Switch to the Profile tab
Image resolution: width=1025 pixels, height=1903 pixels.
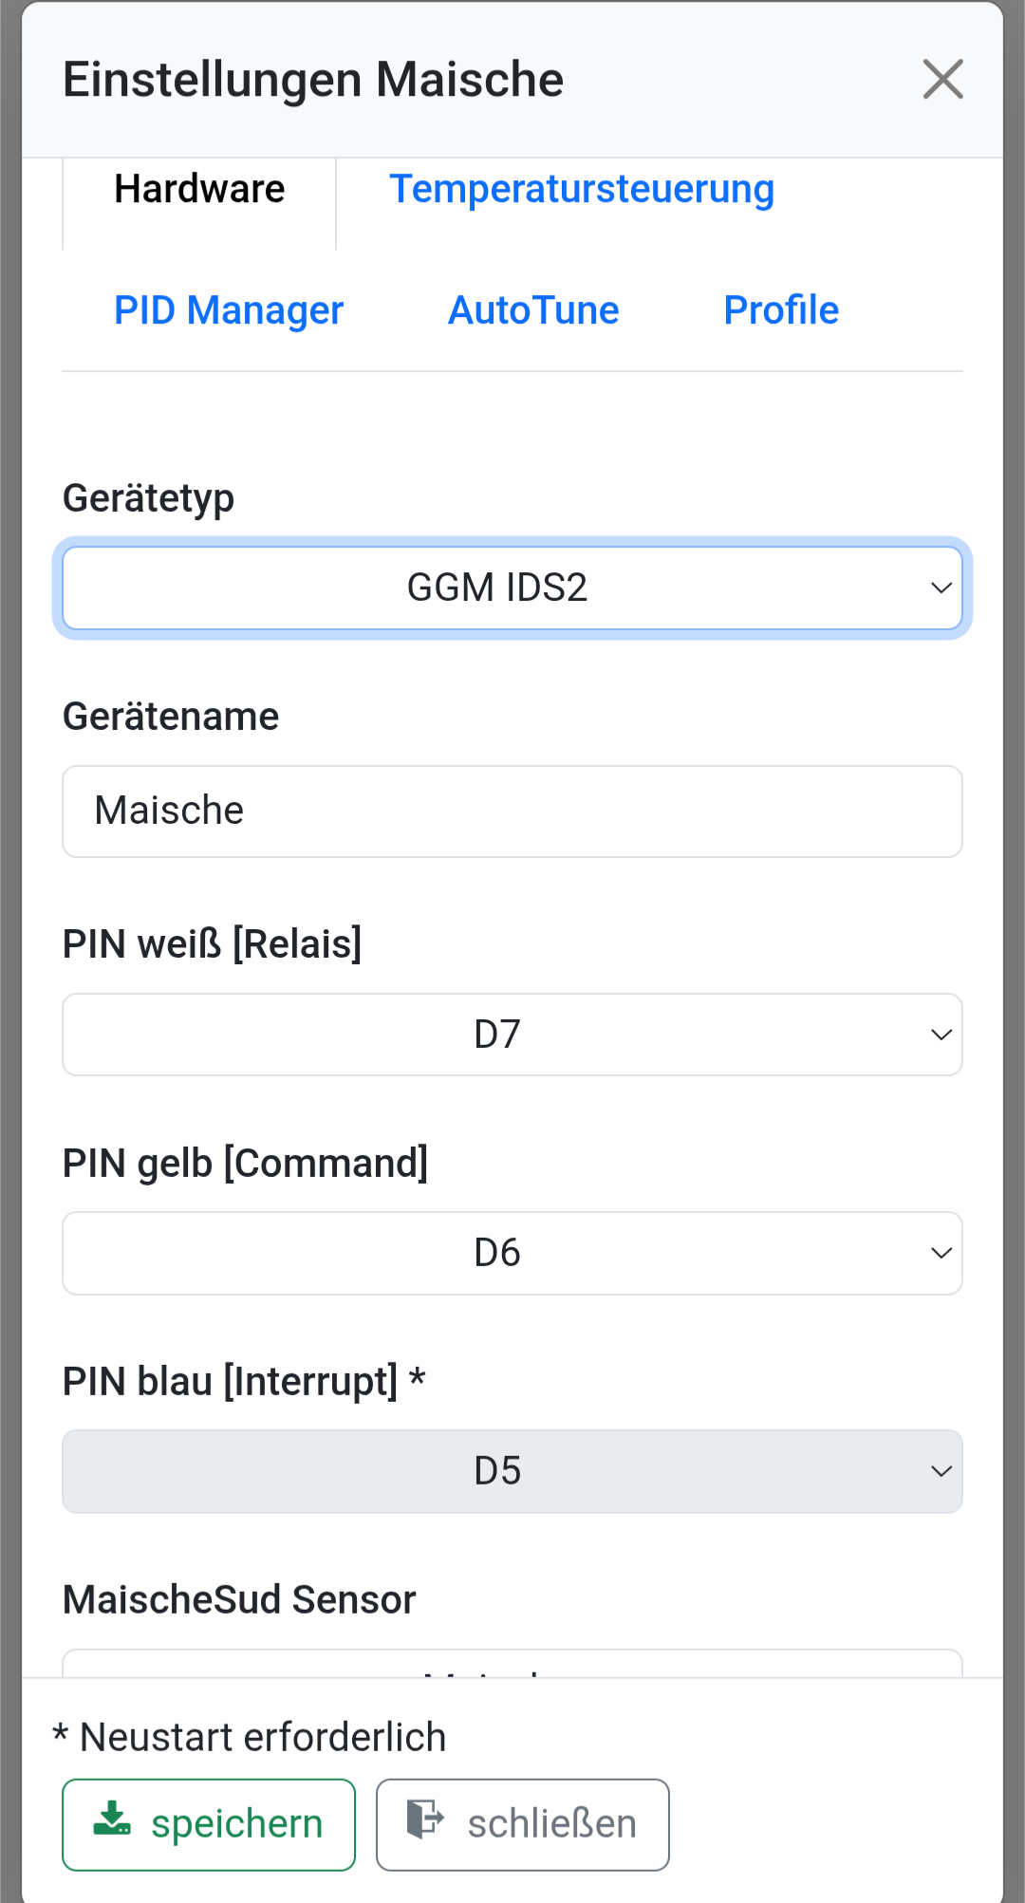click(781, 311)
